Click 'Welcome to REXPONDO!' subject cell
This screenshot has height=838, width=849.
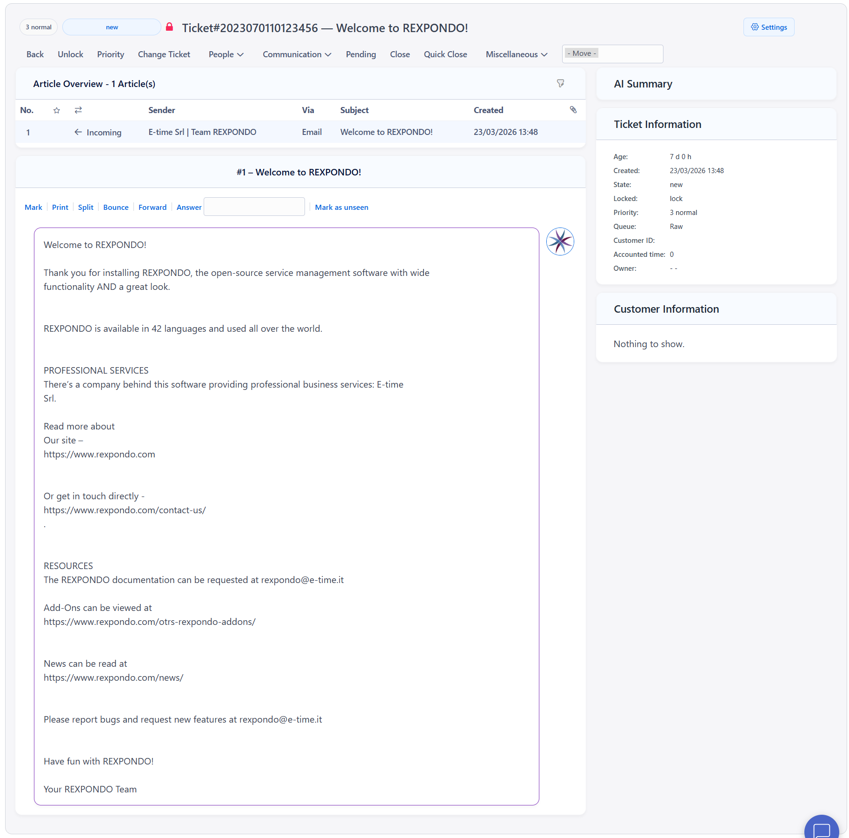pos(386,132)
